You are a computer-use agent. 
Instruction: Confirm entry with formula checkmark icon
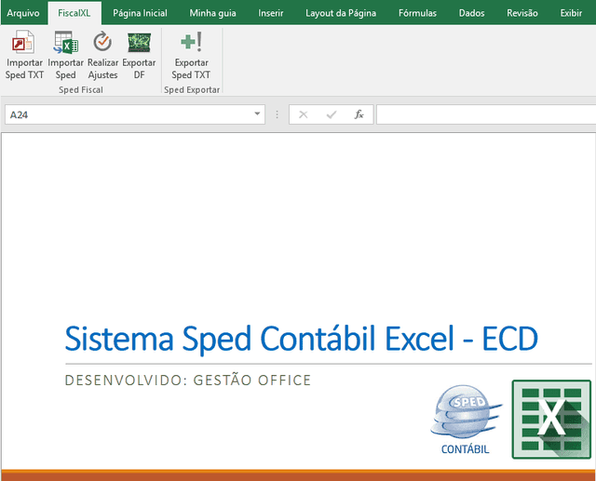click(332, 114)
